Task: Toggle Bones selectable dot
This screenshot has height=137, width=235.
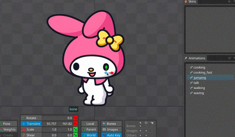Action: coord(140,126)
